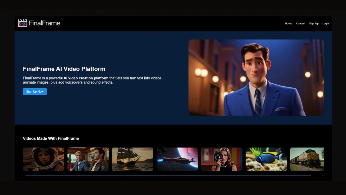This screenshot has height=195, width=346.
Task: Select the blue tropical fish thumbnail
Action: pos(266,159)
